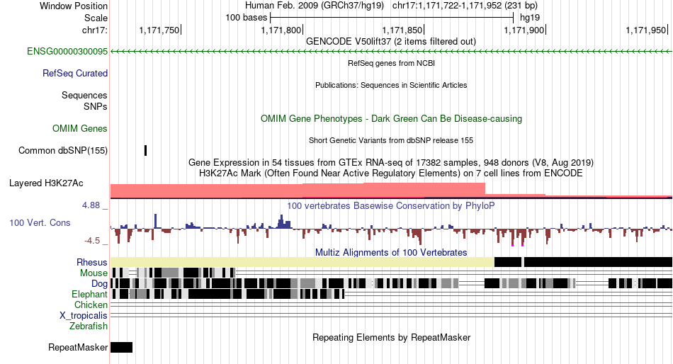
Task: Click the -4.5 conservation scale value
Action: [92, 241]
